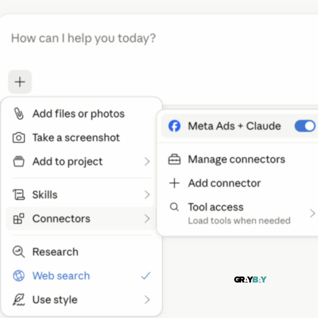318x318 pixels.
Task: Toggle off the Meta Ads + Claude switch
Action: [305, 126]
